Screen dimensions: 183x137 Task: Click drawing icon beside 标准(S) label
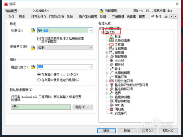tap(33, 30)
